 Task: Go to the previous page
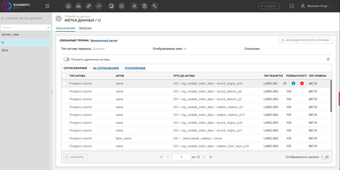[168, 157]
